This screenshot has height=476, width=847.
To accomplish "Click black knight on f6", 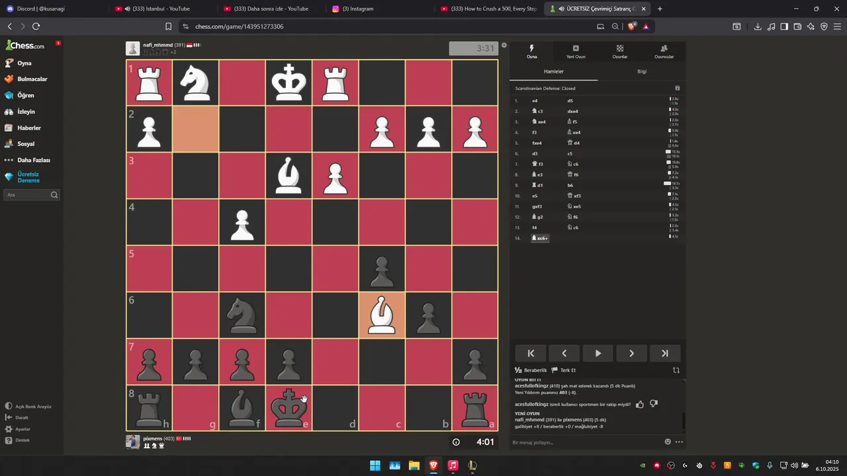I will tap(242, 315).
